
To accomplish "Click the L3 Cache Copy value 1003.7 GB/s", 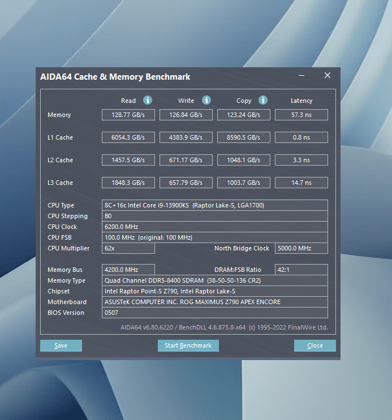I will pos(243,183).
